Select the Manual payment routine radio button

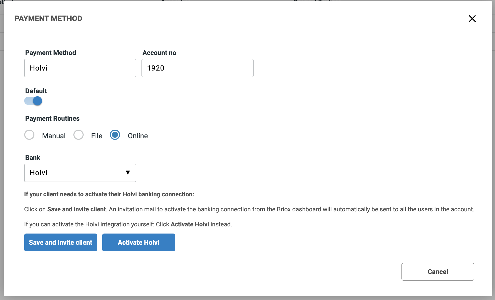[29, 135]
